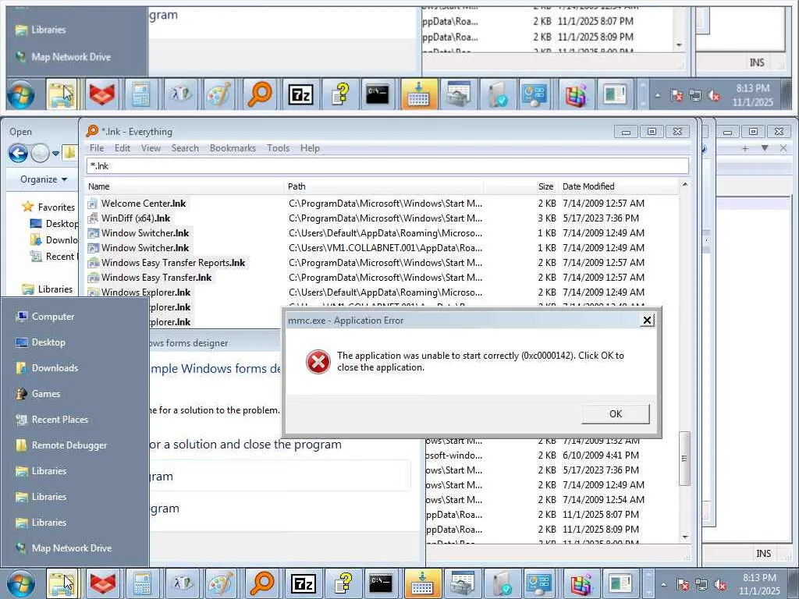Expand the recent pages arrow beside Forward button
The image size is (799, 599).
[55, 154]
